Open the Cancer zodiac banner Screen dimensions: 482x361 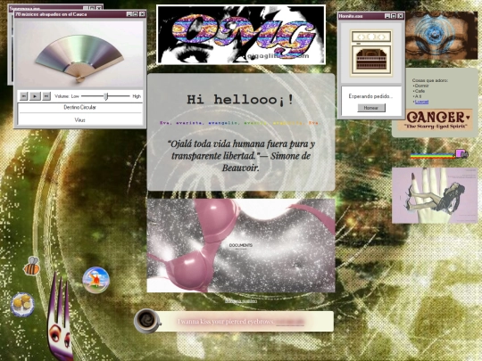click(x=436, y=120)
